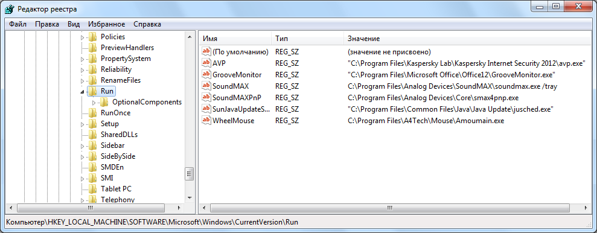
Task: Select the Telephony key label
Action: [x=118, y=199]
